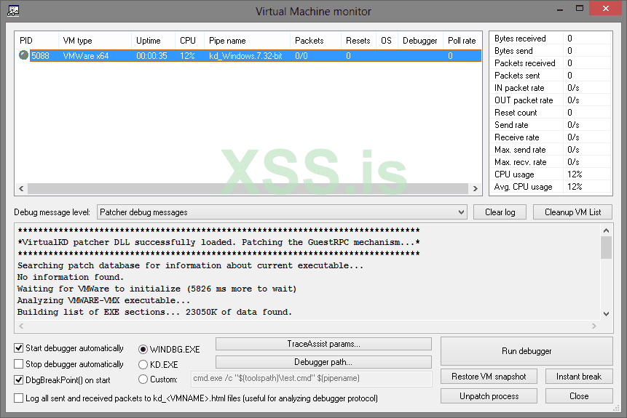Click the Avg. CPU usage statistic row
627x418 pixels.
click(x=551, y=187)
